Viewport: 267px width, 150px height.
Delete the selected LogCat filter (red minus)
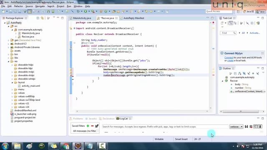92,126
